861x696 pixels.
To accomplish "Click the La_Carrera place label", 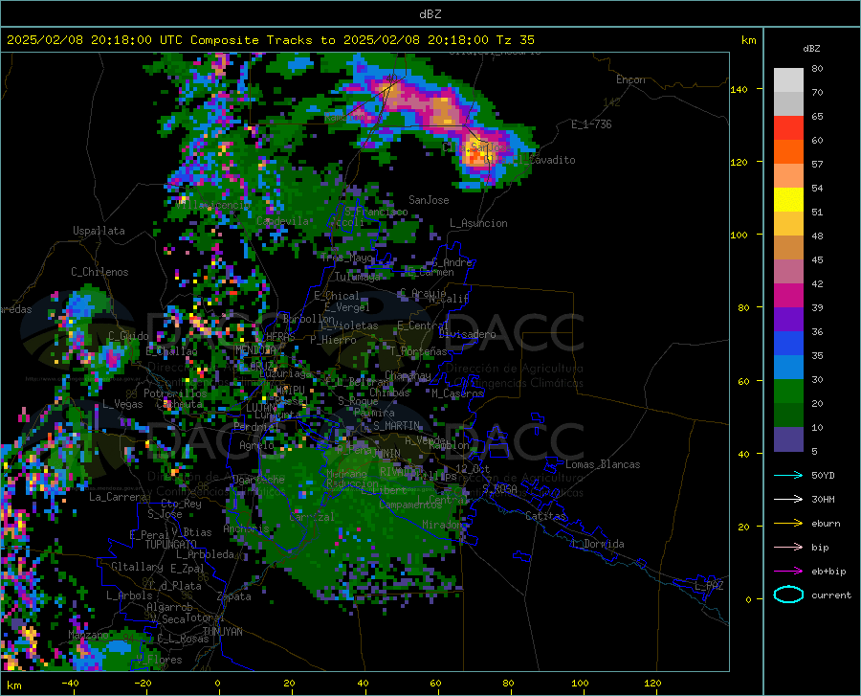I will tap(118, 497).
